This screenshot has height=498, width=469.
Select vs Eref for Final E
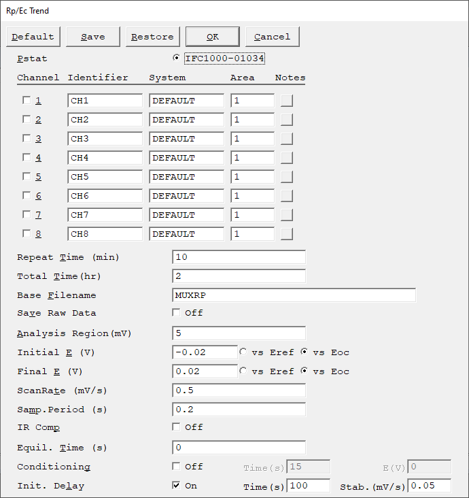click(243, 371)
